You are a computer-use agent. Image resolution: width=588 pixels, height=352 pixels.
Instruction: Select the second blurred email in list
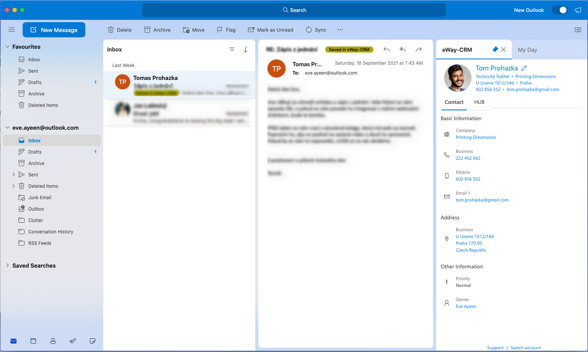pyautogui.click(x=179, y=113)
